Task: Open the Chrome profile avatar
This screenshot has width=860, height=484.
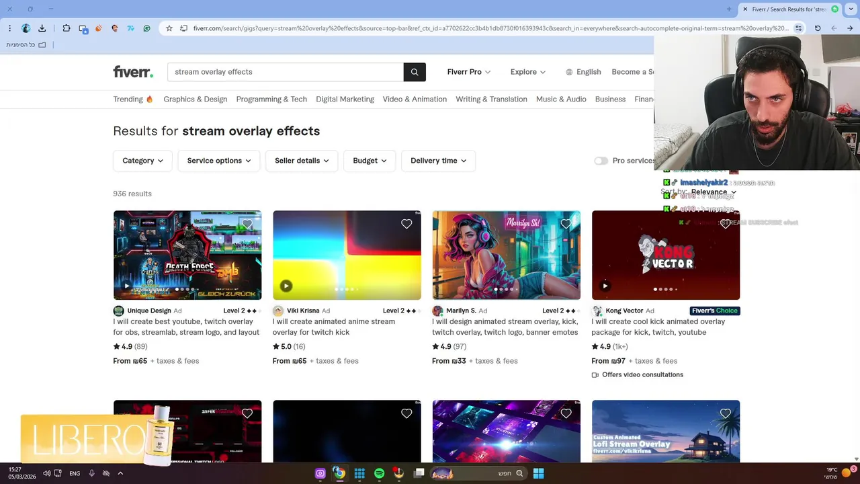Action: click(x=26, y=28)
